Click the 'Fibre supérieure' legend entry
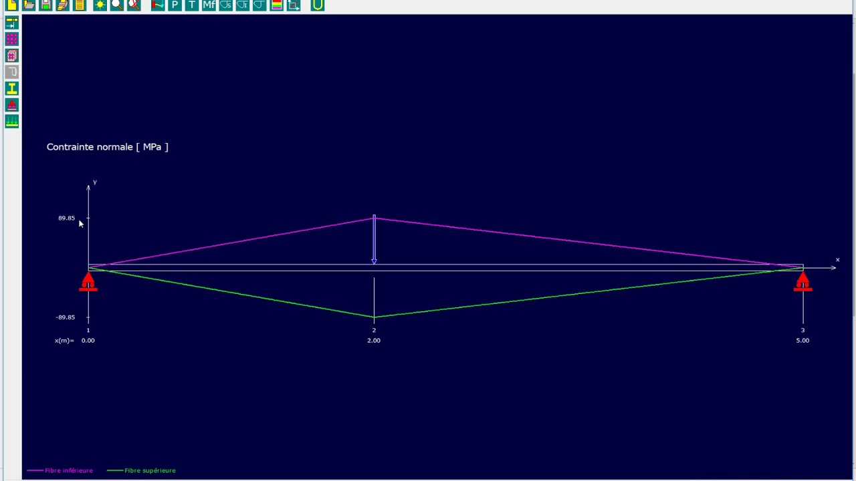The width and height of the screenshot is (856, 481). pos(142,470)
